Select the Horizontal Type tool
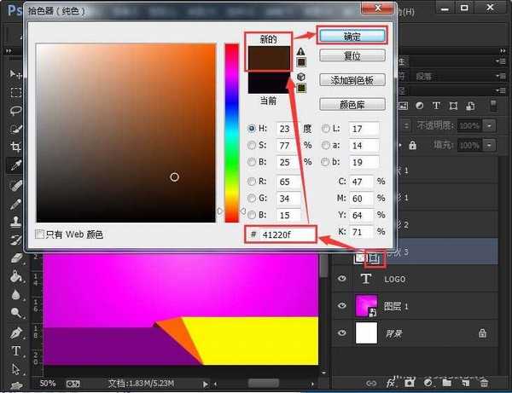512x393 pixels. [x=15, y=350]
